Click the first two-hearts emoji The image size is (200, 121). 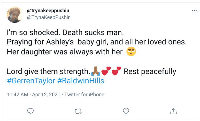click(x=106, y=71)
